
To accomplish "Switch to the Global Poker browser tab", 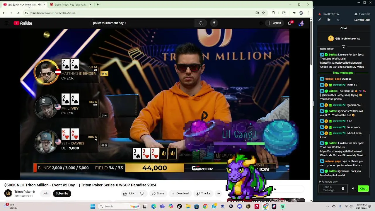I will (70, 5).
